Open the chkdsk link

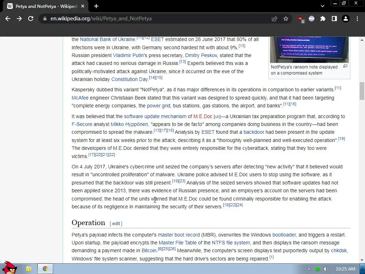tap(339, 251)
